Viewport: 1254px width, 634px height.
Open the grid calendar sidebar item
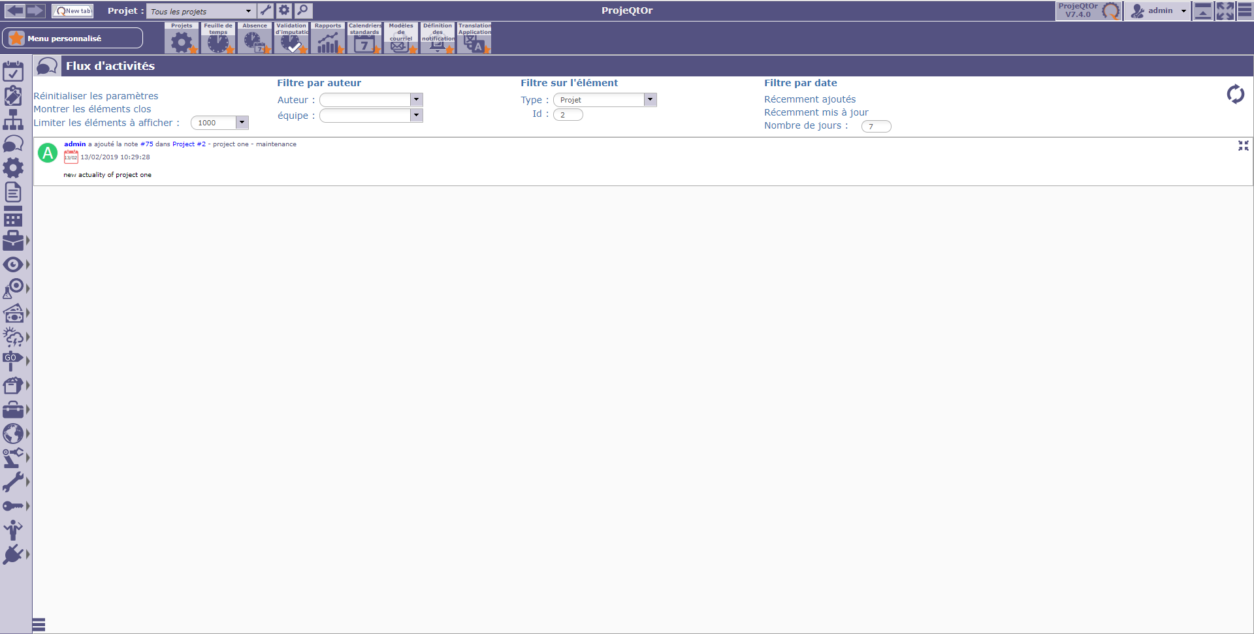(13, 216)
